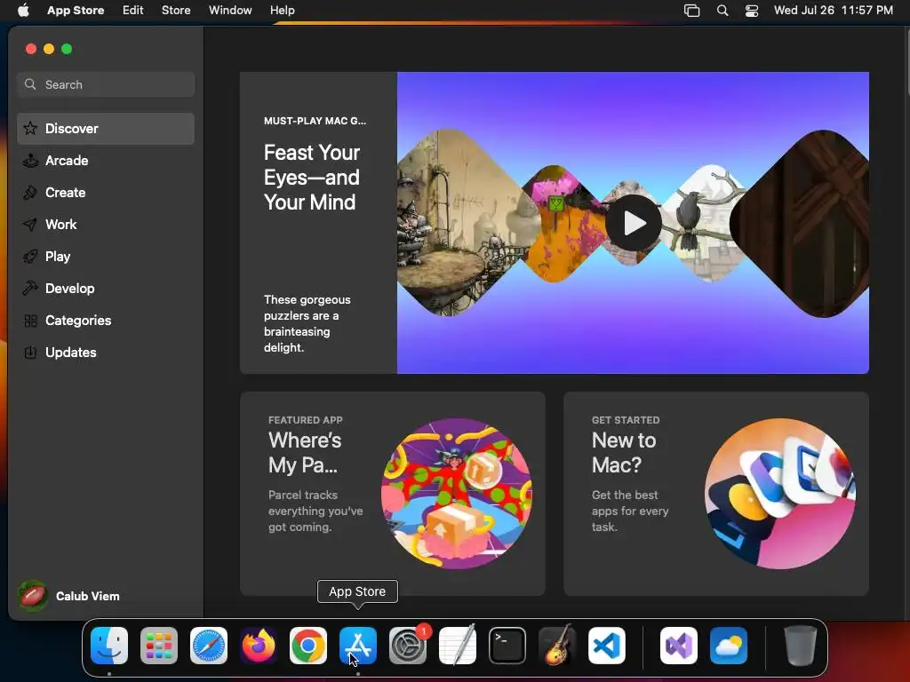Click the App Store Dock icon
This screenshot has width=910, height=682.
click(x=358, y=646)
